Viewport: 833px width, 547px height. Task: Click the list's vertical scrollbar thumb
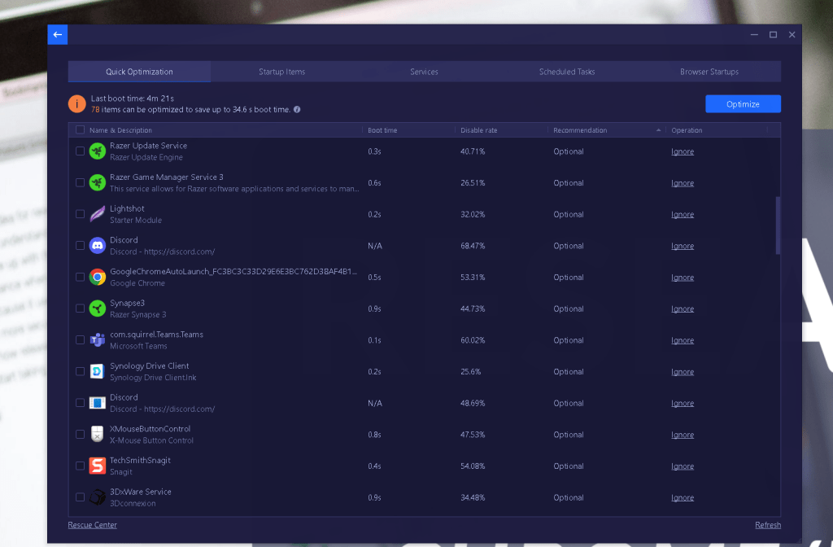(x=778, y=225)
